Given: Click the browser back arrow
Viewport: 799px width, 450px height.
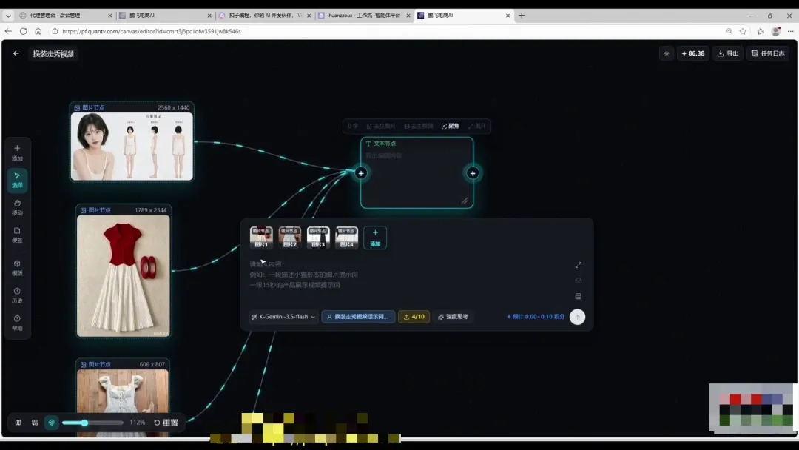Looking at the screenshot, I should [x=8, y=31].
